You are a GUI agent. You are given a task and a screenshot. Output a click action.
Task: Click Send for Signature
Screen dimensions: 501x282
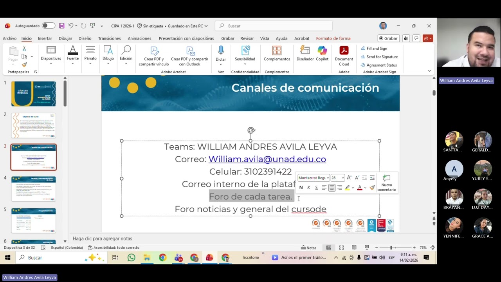pos(379,57)
